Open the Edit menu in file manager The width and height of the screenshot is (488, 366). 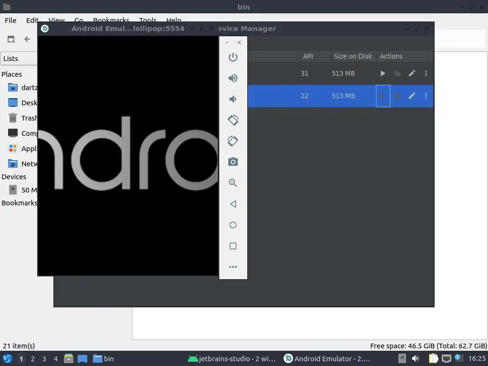(x=32, y=20)
